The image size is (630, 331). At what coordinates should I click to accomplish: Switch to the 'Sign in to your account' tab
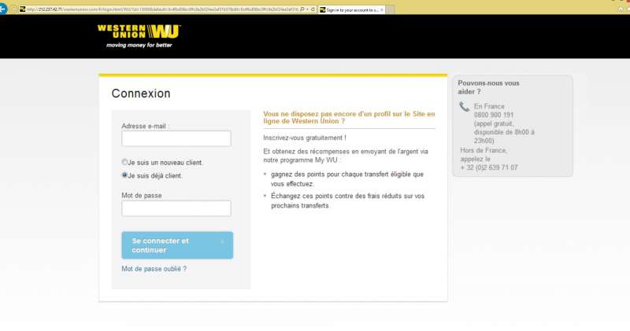point(351,9)
